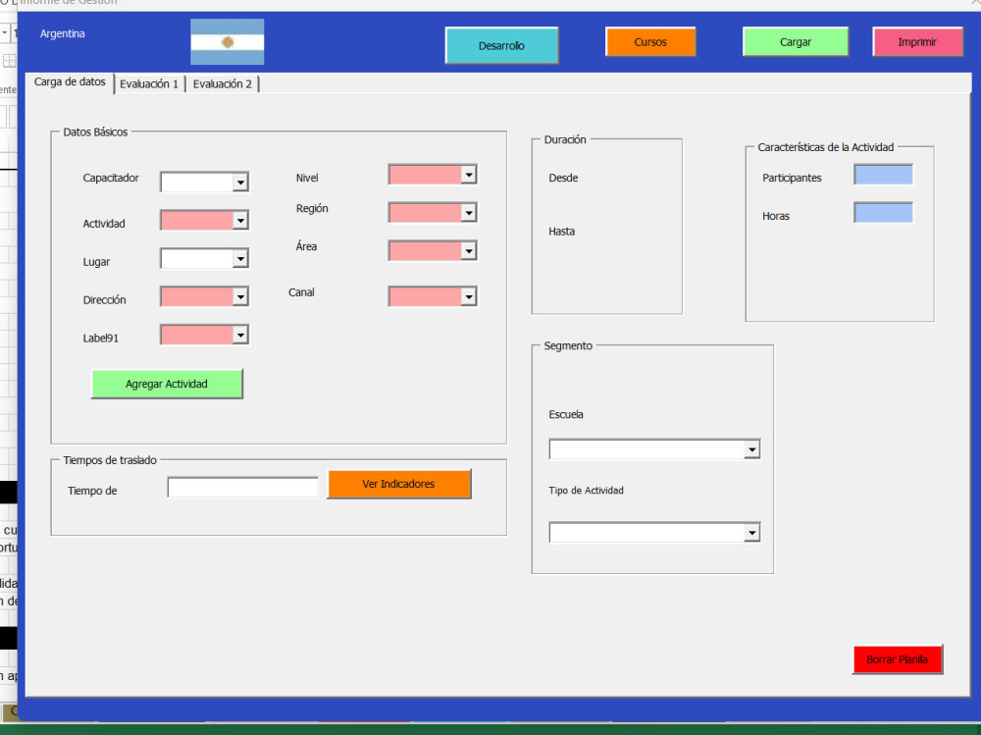Click the Tiempo de label
Screen dimensions: 981x735
tap(92, 491)
